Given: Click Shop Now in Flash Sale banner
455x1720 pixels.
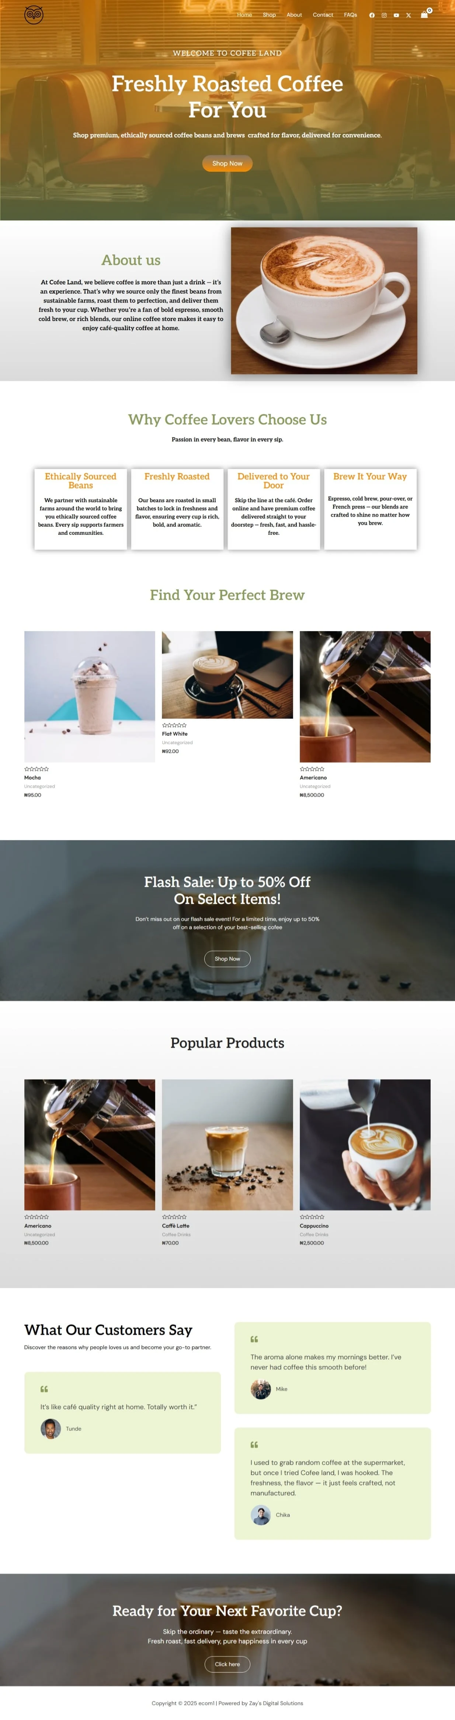Looking at the screenshot, I should tap(227, 959).
